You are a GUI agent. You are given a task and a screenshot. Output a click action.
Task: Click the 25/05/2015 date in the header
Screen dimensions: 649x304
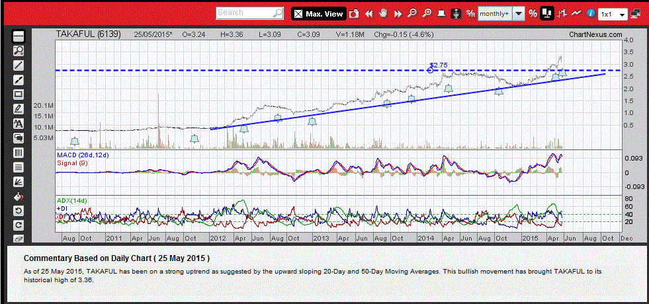pos(153,35)
